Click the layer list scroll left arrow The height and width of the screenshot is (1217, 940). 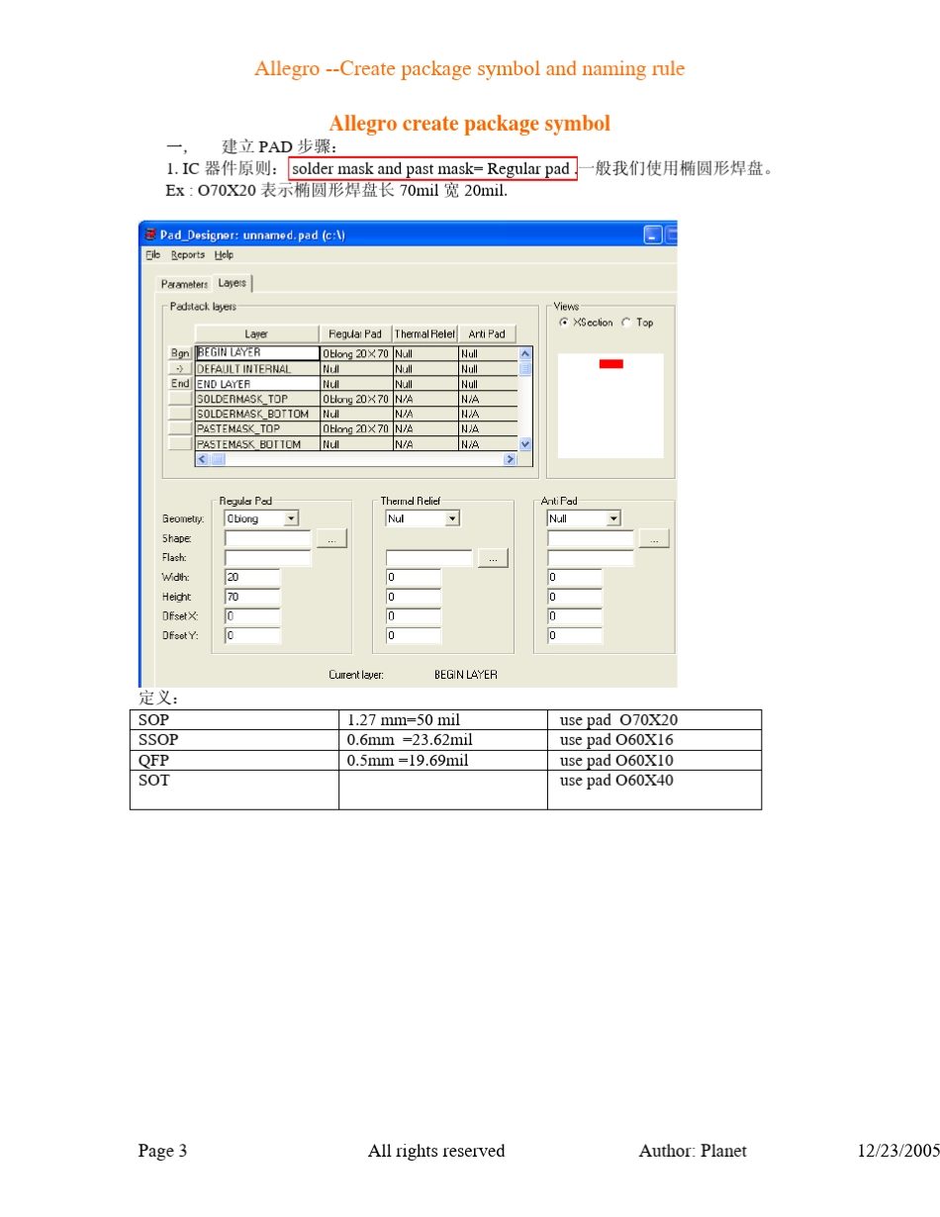coord(202,459)
